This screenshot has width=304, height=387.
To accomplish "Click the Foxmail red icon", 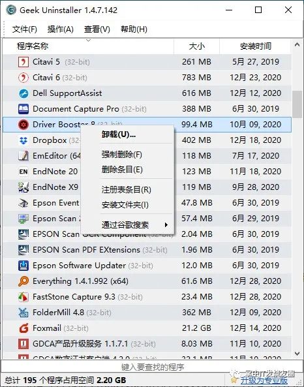I will 23,328.
